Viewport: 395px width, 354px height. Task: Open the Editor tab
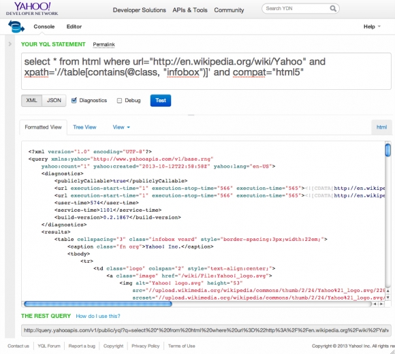pos(74,27)
